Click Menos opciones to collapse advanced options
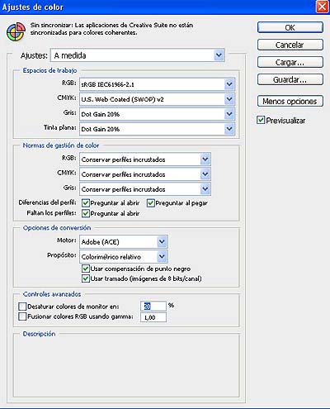 290,101
